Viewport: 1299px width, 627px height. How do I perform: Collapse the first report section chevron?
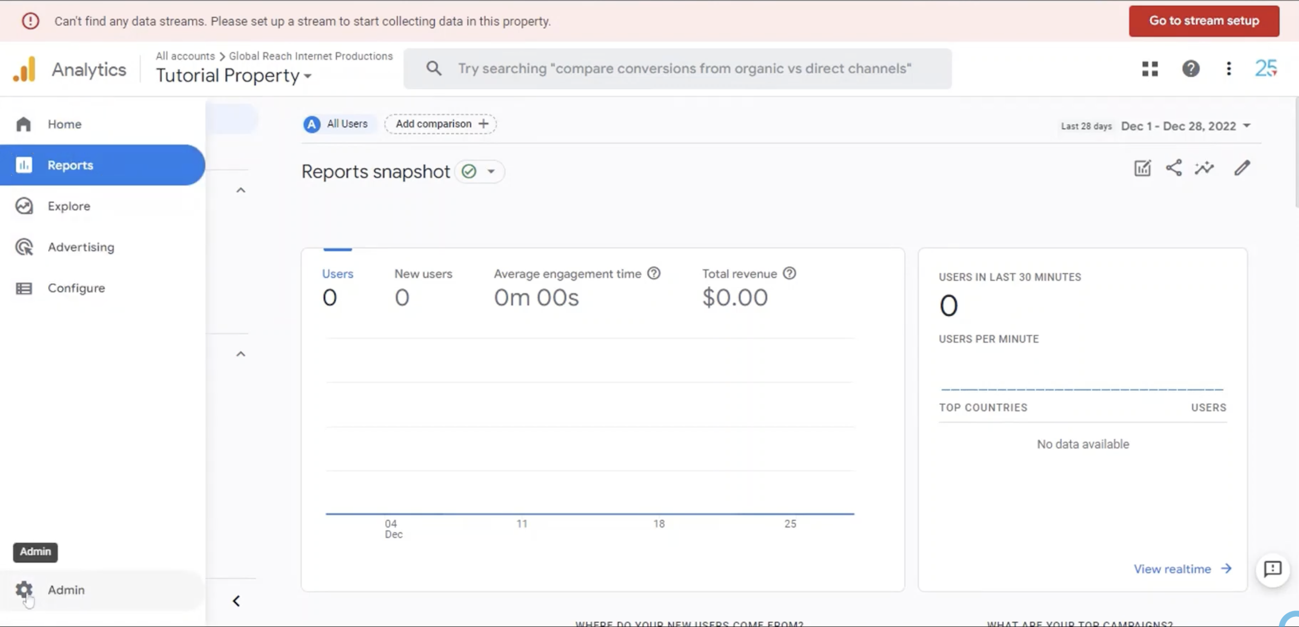(241, 190)
